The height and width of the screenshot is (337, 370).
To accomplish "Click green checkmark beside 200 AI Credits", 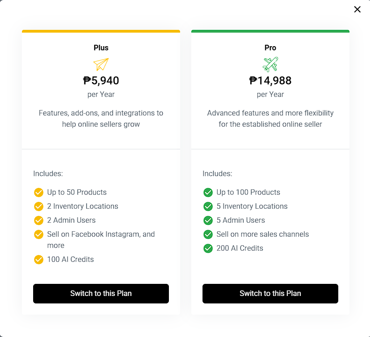I will (208, 248).
